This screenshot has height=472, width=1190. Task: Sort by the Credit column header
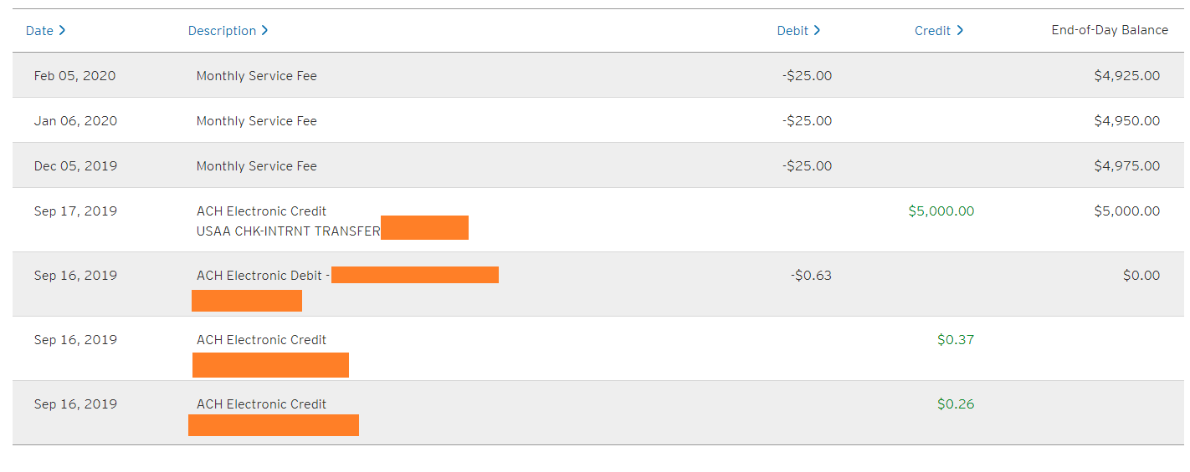932,31
